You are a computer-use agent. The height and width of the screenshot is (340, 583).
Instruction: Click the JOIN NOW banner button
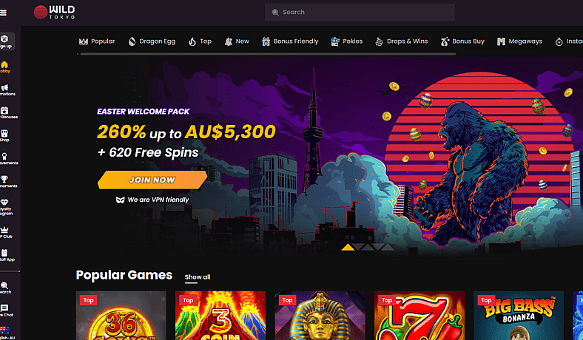point(152,180)
